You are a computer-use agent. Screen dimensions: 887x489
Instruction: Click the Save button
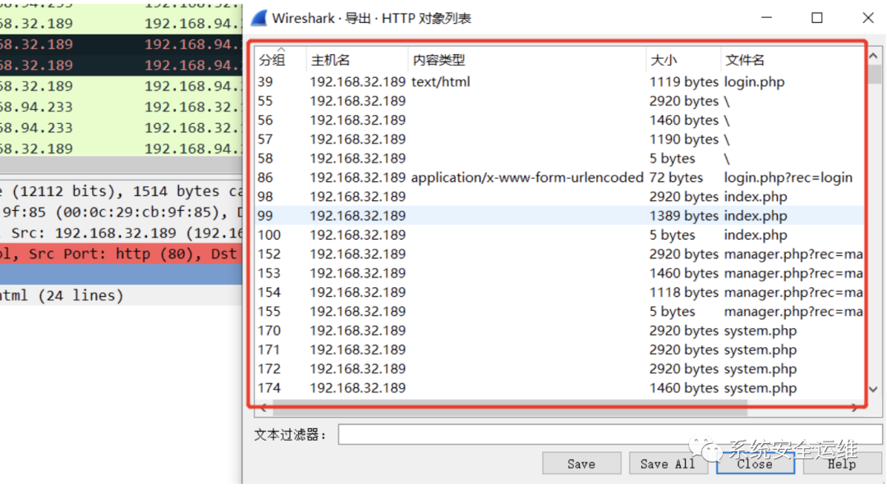[581, 464]
